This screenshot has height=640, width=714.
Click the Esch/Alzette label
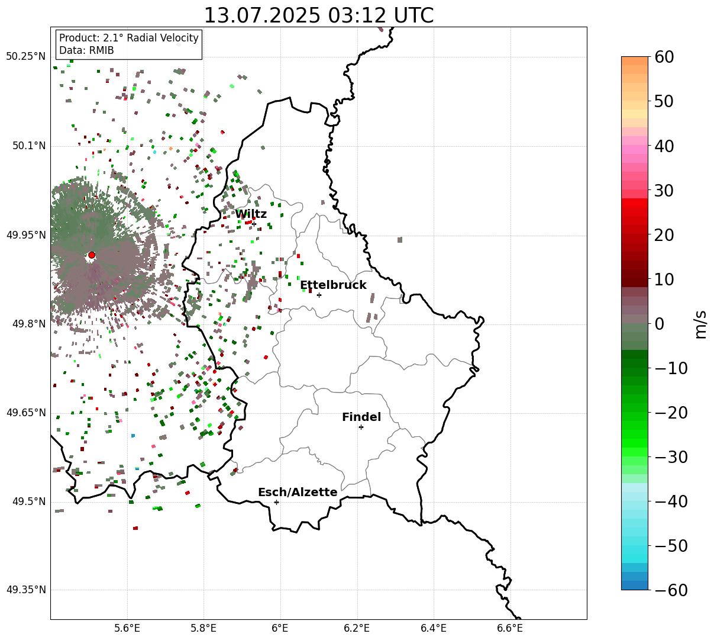298,493
